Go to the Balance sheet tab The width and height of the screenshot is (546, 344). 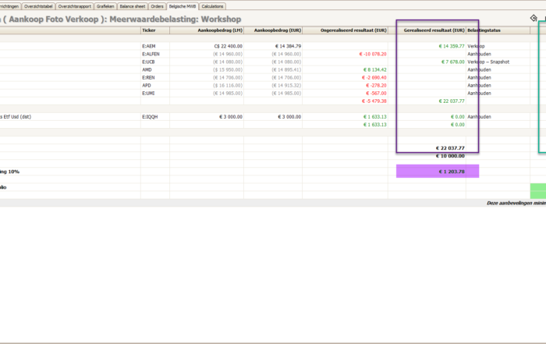(133, 6)
